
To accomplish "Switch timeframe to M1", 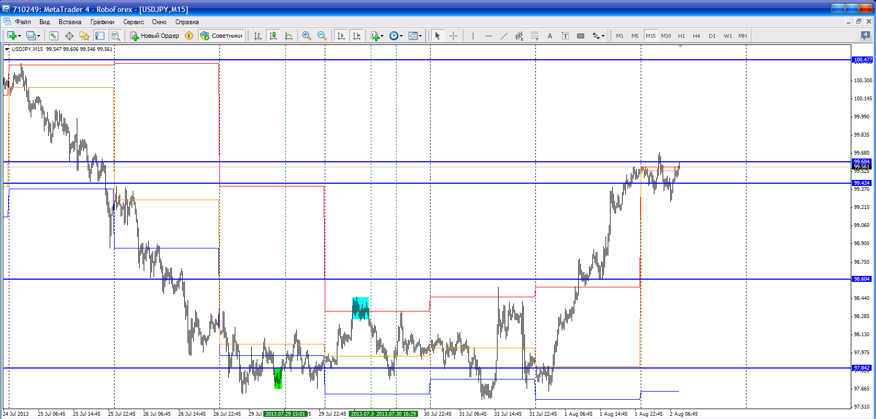I will pos(620,36).
